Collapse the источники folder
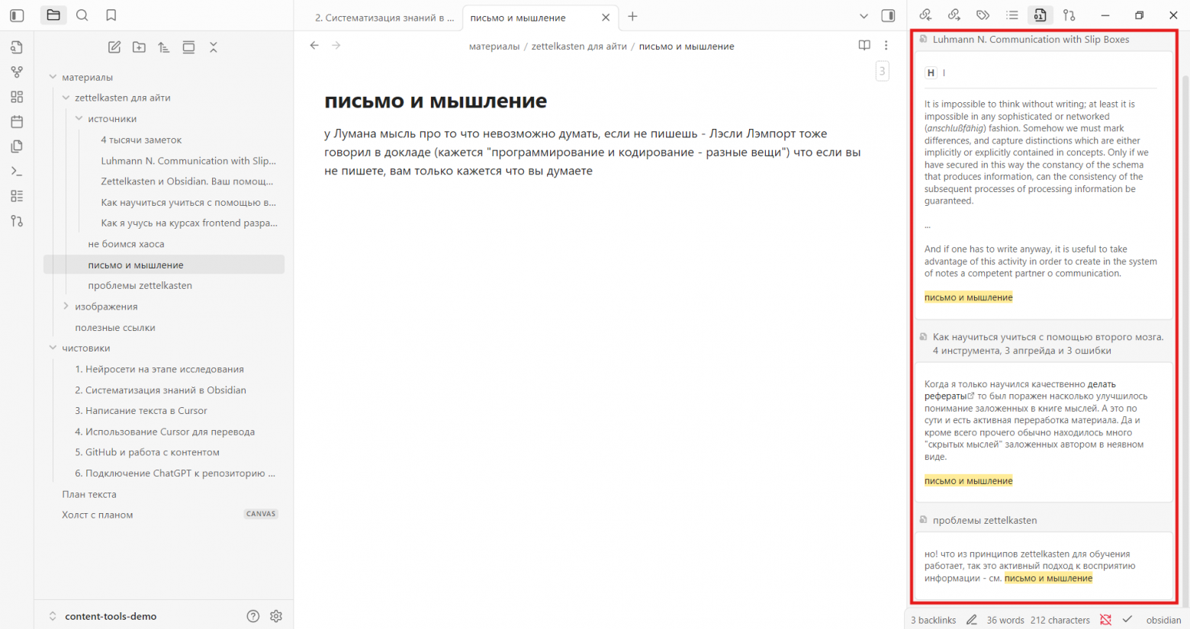 [77, 118]
